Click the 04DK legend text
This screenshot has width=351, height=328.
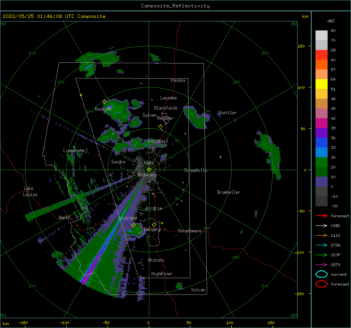click(x=335, y=226)
